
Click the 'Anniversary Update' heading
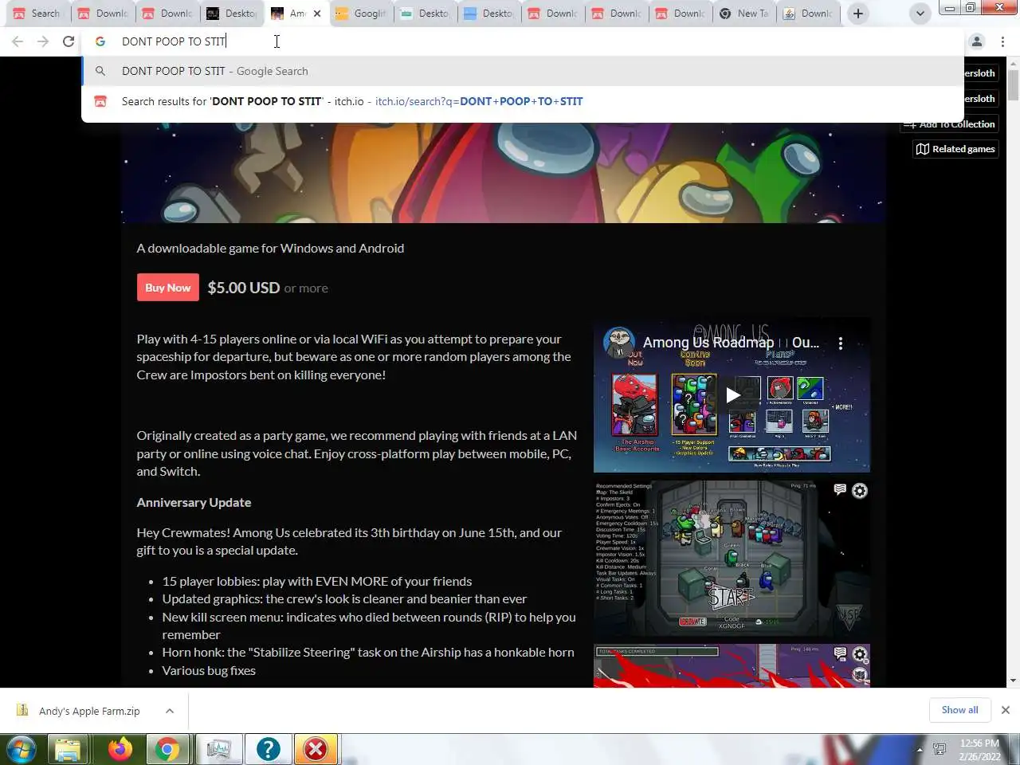click(194, 502)
